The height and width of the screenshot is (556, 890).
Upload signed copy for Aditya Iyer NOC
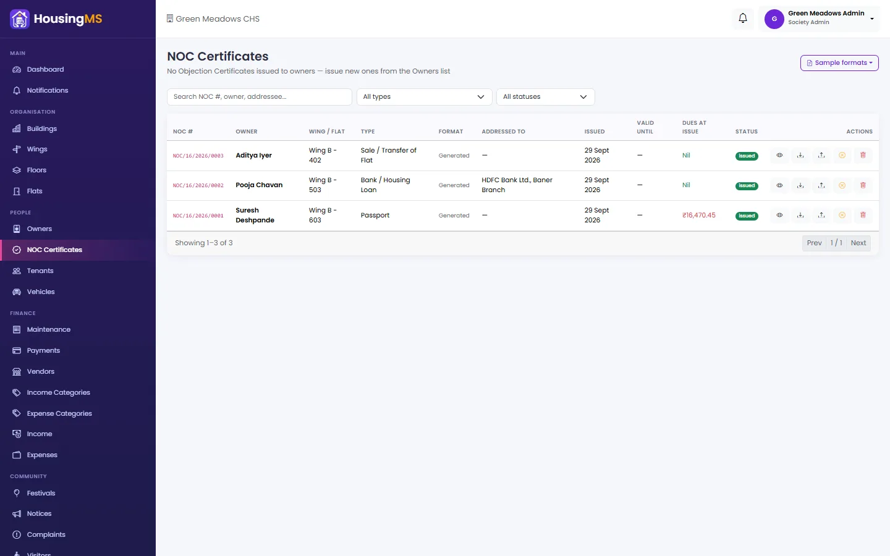coord(821,155)
